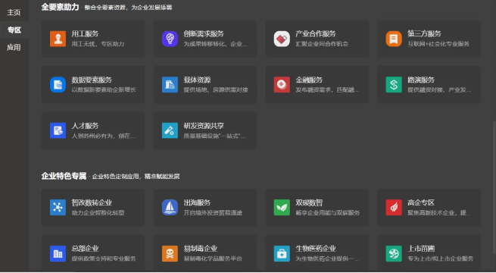Open the 载体资源 building icon
The height and width of the screenshot is (273, 496).
coord(170,85)
